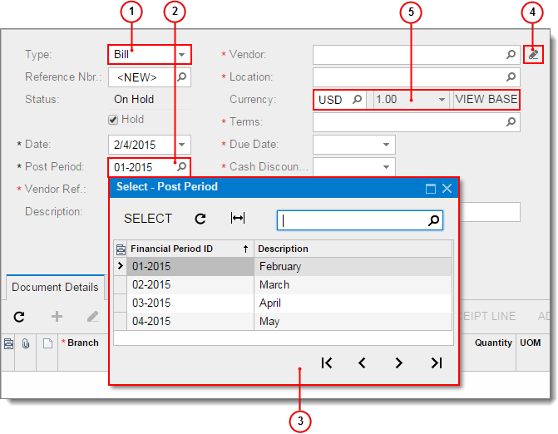This screenshot has height=434, width=558.
Task: Sort by the Financial Period ID column header
Action: pyautogui.click(x=190, y=249)
